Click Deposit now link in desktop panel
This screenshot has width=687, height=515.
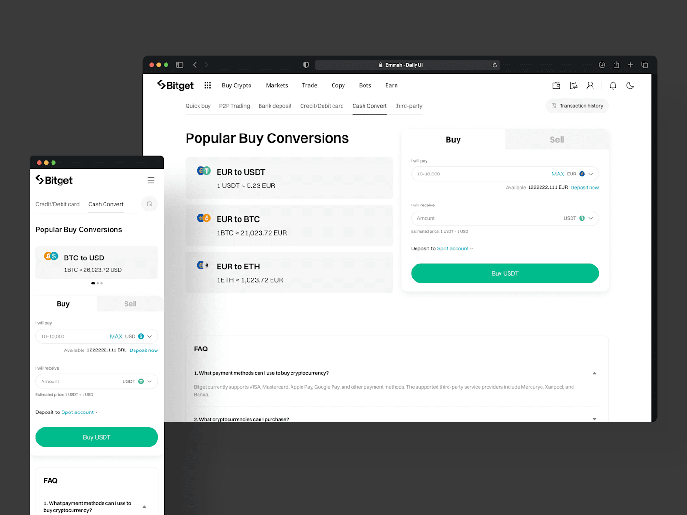click(585, 188)
